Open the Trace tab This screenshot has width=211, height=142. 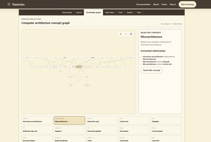[x=139, y=12]
